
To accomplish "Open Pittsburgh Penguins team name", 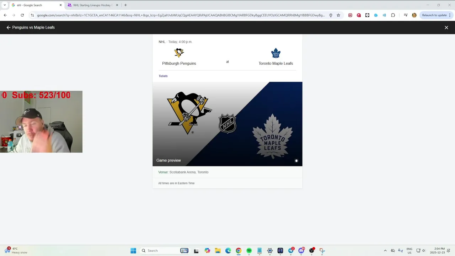I will pos(179,63).
